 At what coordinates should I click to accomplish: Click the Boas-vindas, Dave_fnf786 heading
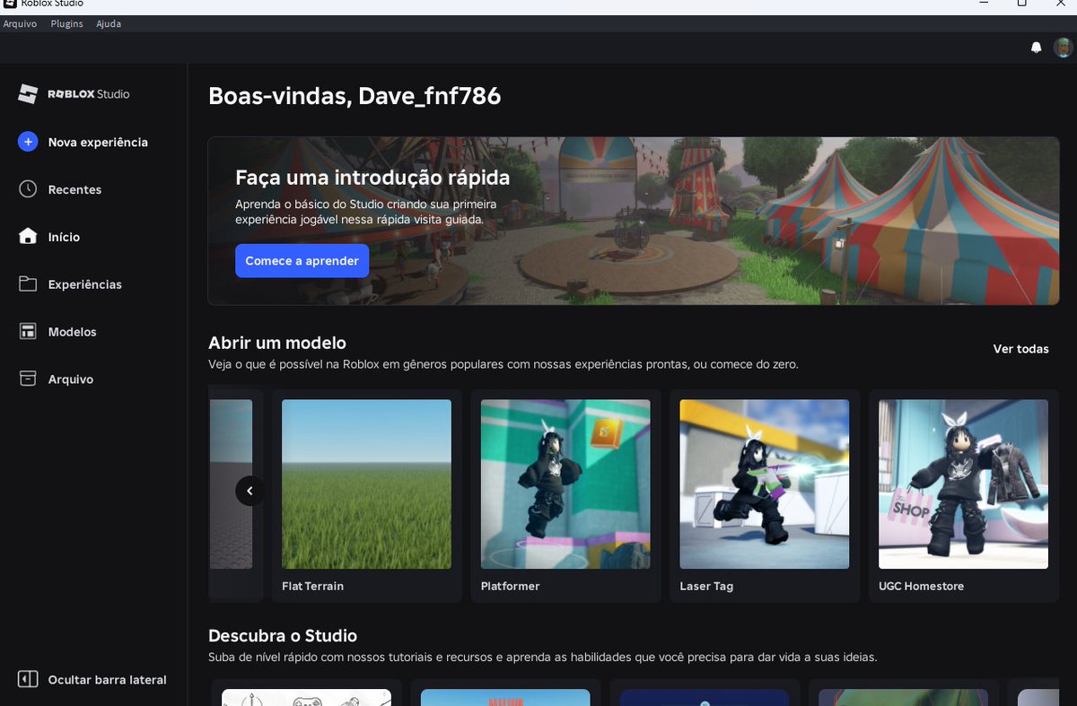tap(355, 96)
